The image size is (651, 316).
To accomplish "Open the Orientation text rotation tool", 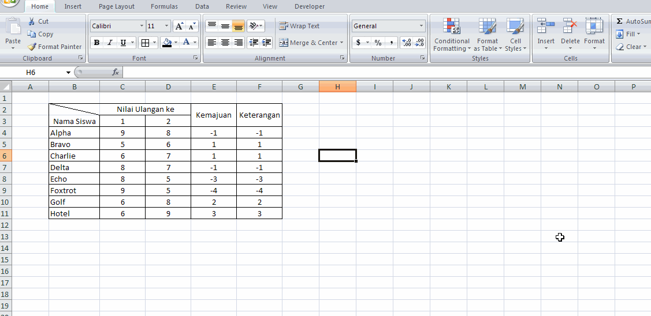I will click(256, 26).
